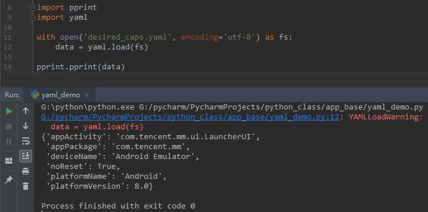Clear console with trash icon
This screenshot has width=428, height=212.
26,186
